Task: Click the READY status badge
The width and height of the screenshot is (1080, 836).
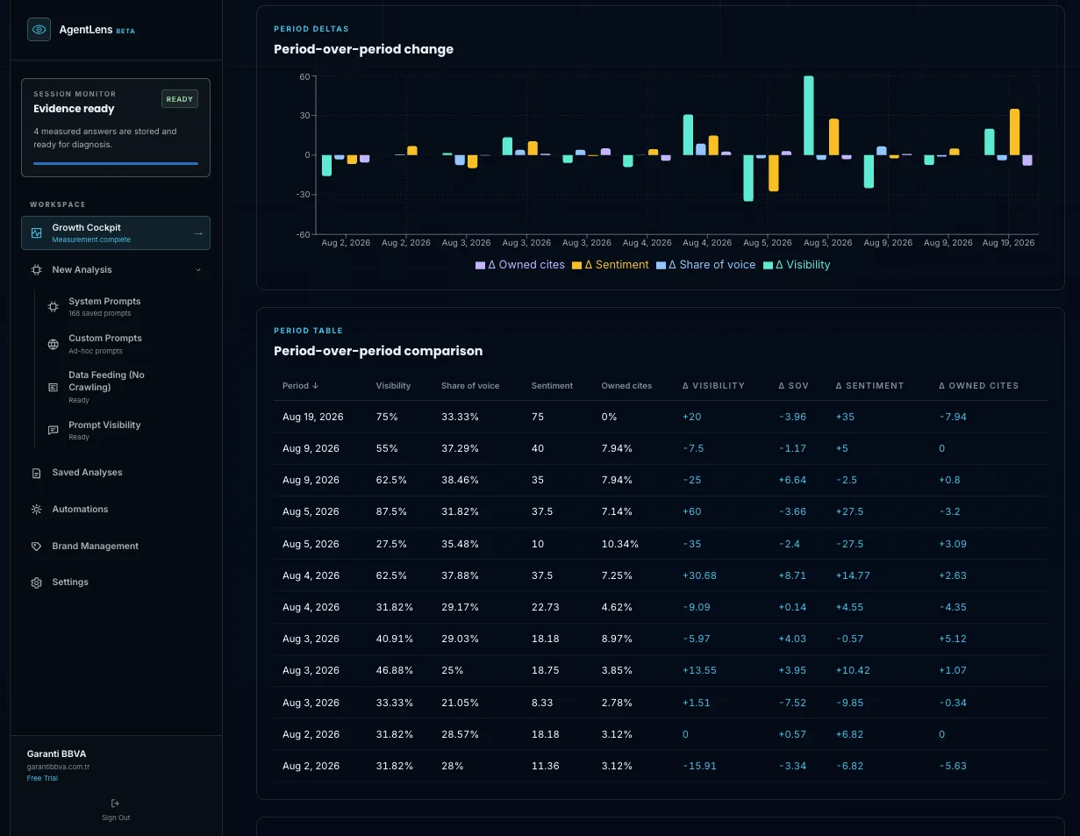Action: 180,99
